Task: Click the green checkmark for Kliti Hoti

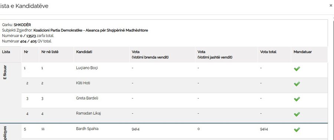Action: (297, 84)
